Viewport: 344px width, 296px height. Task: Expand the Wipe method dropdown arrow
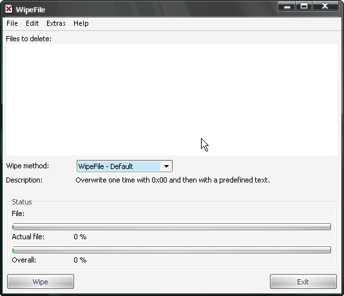[x=166, y=166]
